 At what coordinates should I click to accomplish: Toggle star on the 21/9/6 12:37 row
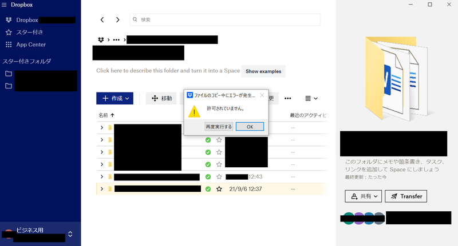coord(219,189)
